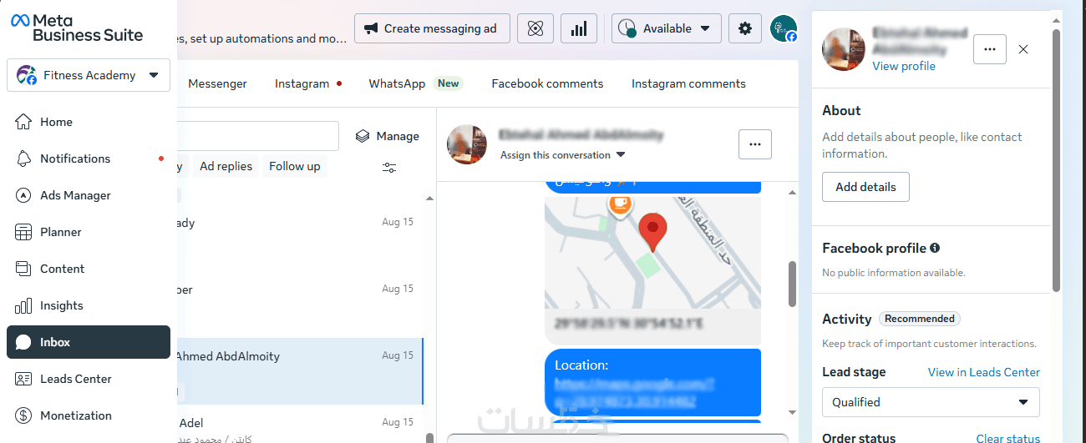
Task: Click the conversation list scroll up arrow
Action: point(429,199)
